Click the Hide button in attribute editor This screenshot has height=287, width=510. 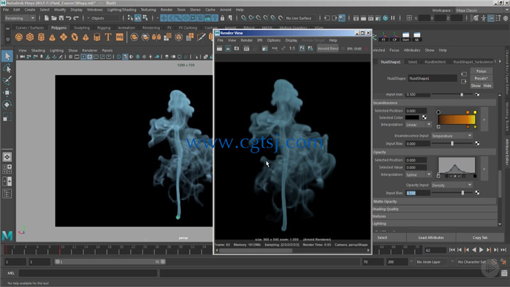click(487, 85)
